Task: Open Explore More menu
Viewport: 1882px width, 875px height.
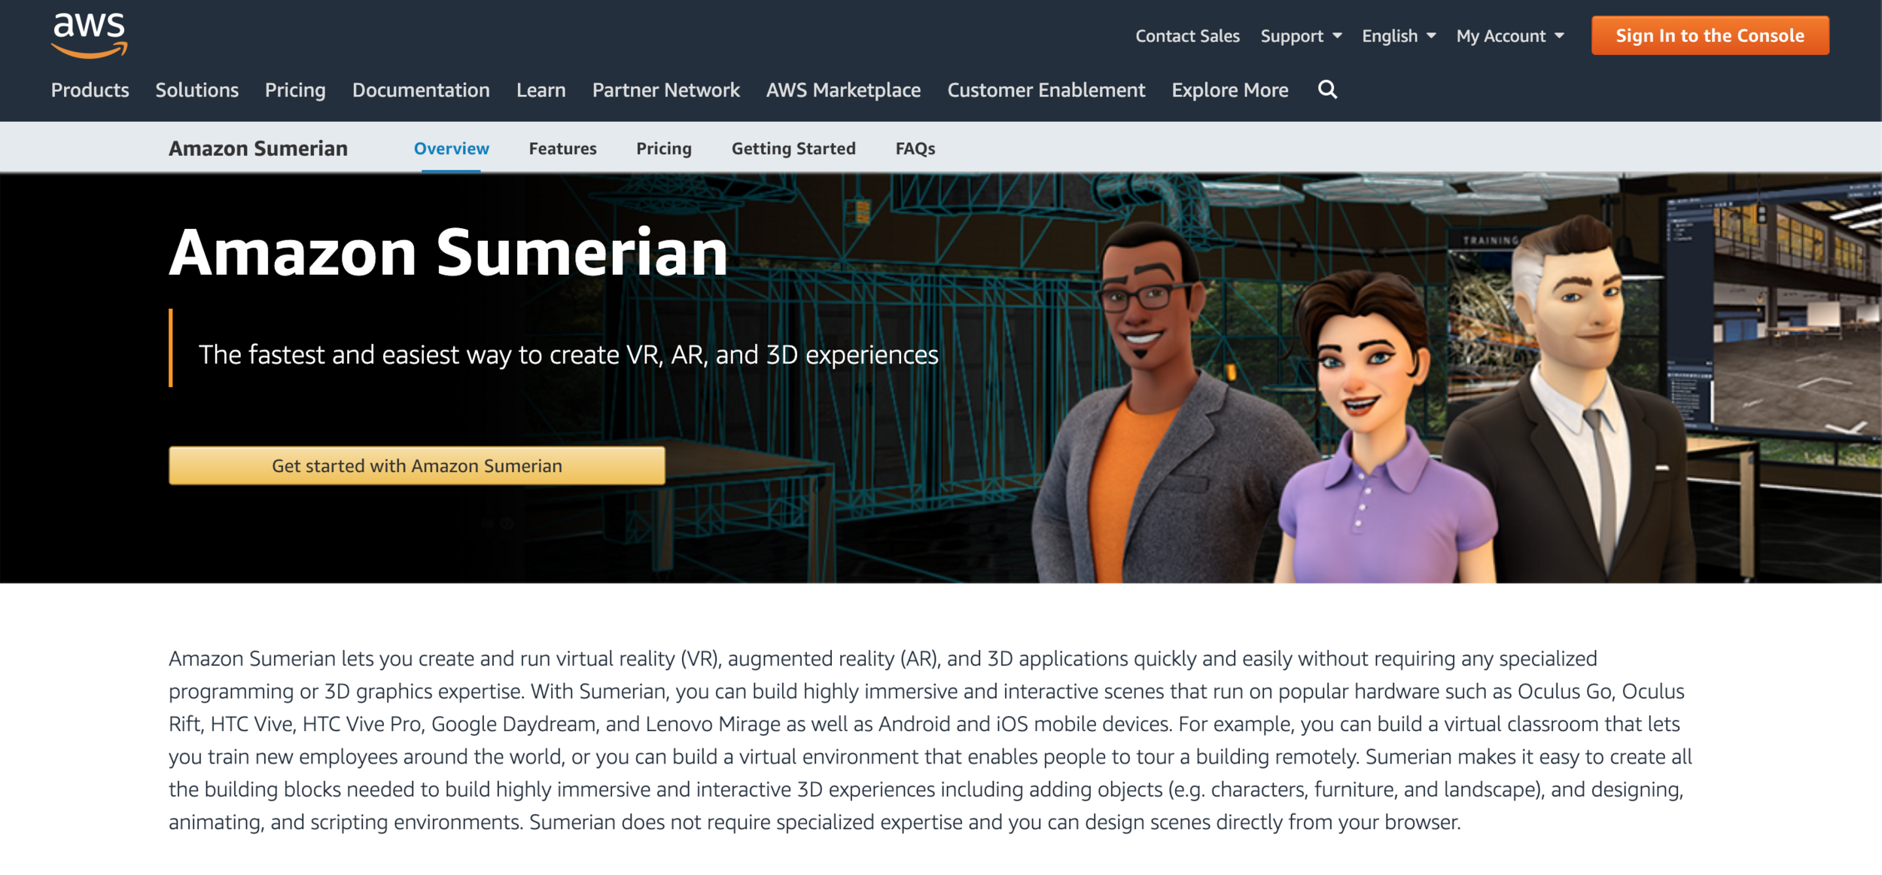Action: [x=1229, y=90]
